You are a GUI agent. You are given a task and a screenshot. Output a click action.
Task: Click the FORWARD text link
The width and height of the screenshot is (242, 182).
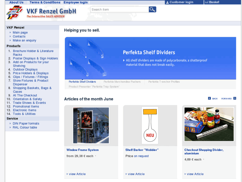(226, 99)
